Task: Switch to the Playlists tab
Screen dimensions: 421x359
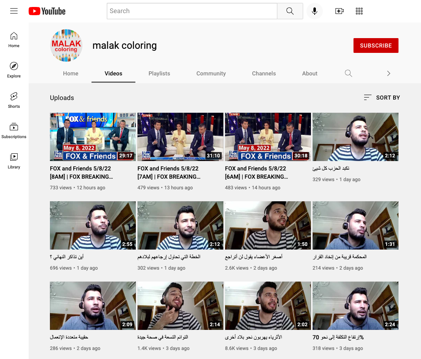Action: (159, 73)
